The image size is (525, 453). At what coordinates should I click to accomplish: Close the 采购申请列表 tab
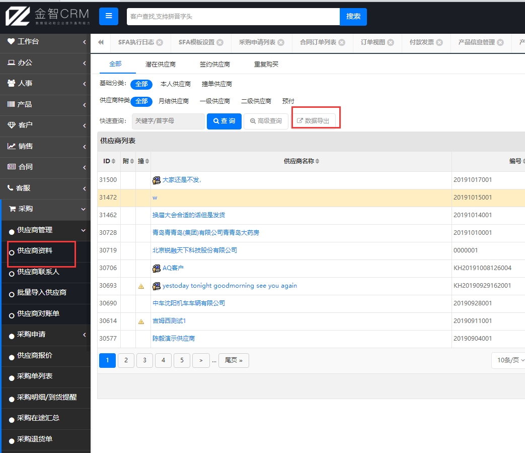[x=281, y=42]
